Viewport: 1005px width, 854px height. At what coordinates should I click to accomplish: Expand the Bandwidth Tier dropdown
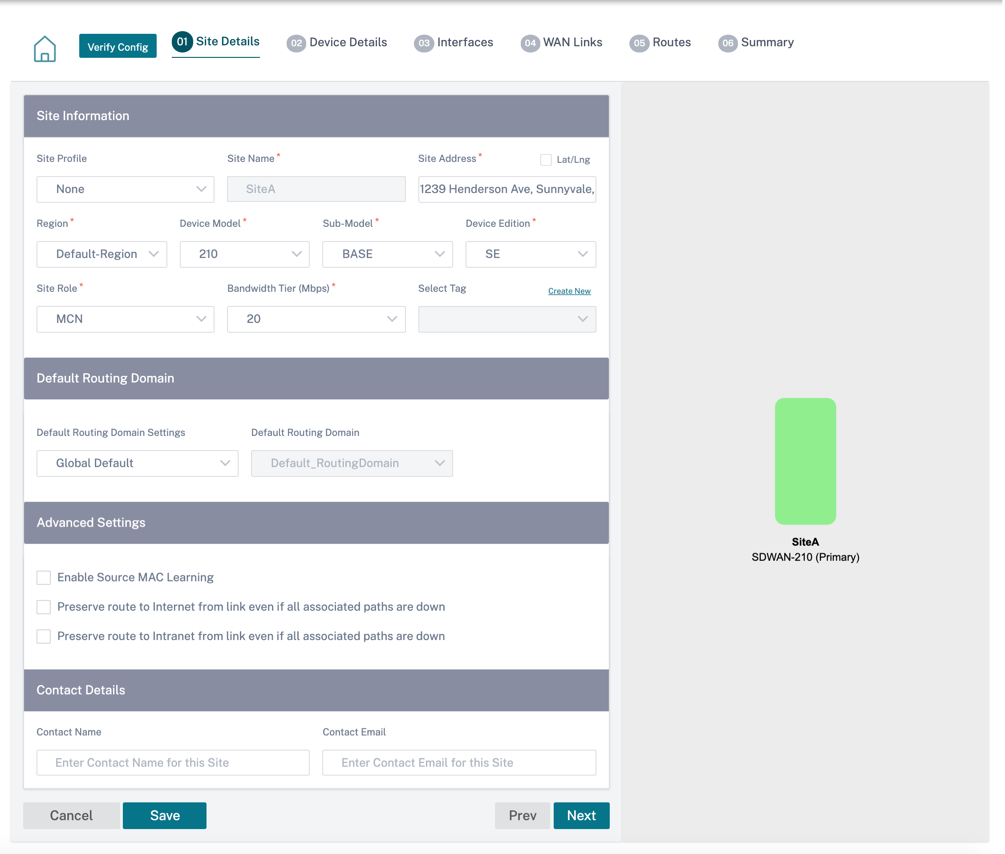316,319
